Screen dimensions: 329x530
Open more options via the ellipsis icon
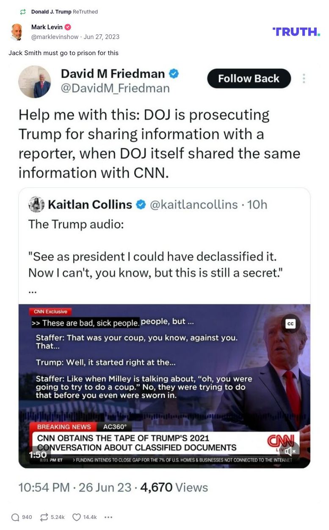point(108,517)
